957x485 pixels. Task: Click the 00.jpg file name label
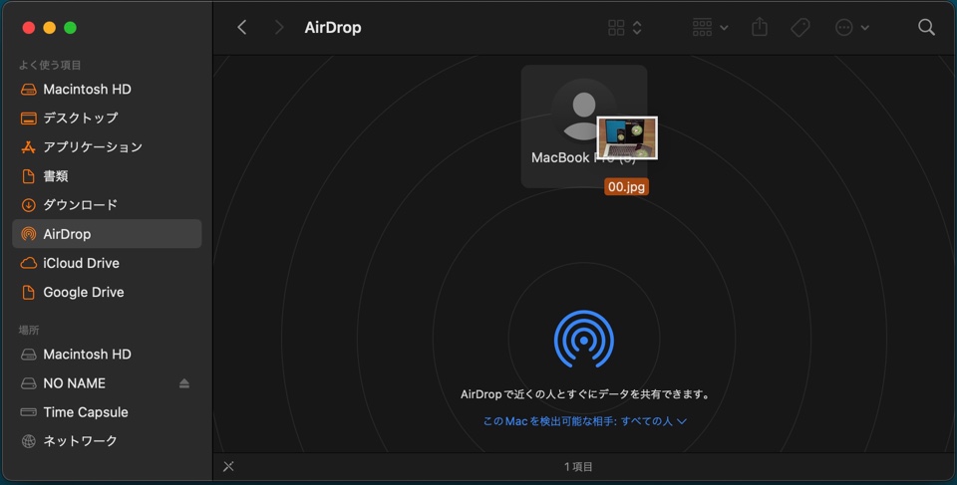(627, 186)
